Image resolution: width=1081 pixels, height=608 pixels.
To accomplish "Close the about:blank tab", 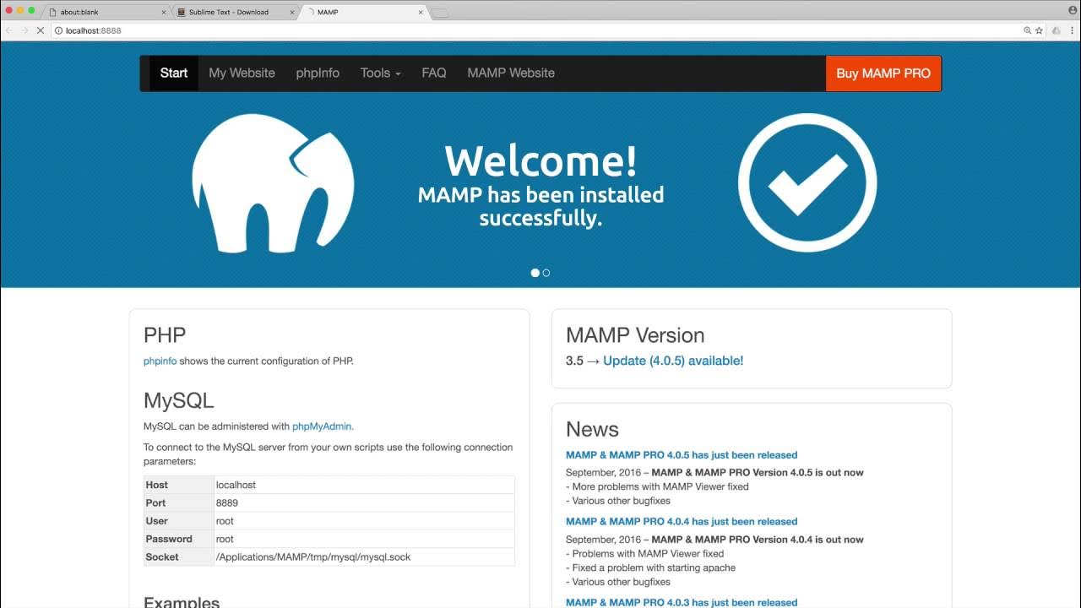I will [x=164, y=13].
